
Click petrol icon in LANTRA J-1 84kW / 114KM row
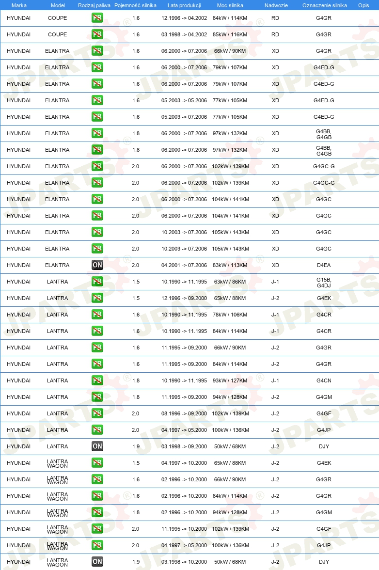(97, 331)
